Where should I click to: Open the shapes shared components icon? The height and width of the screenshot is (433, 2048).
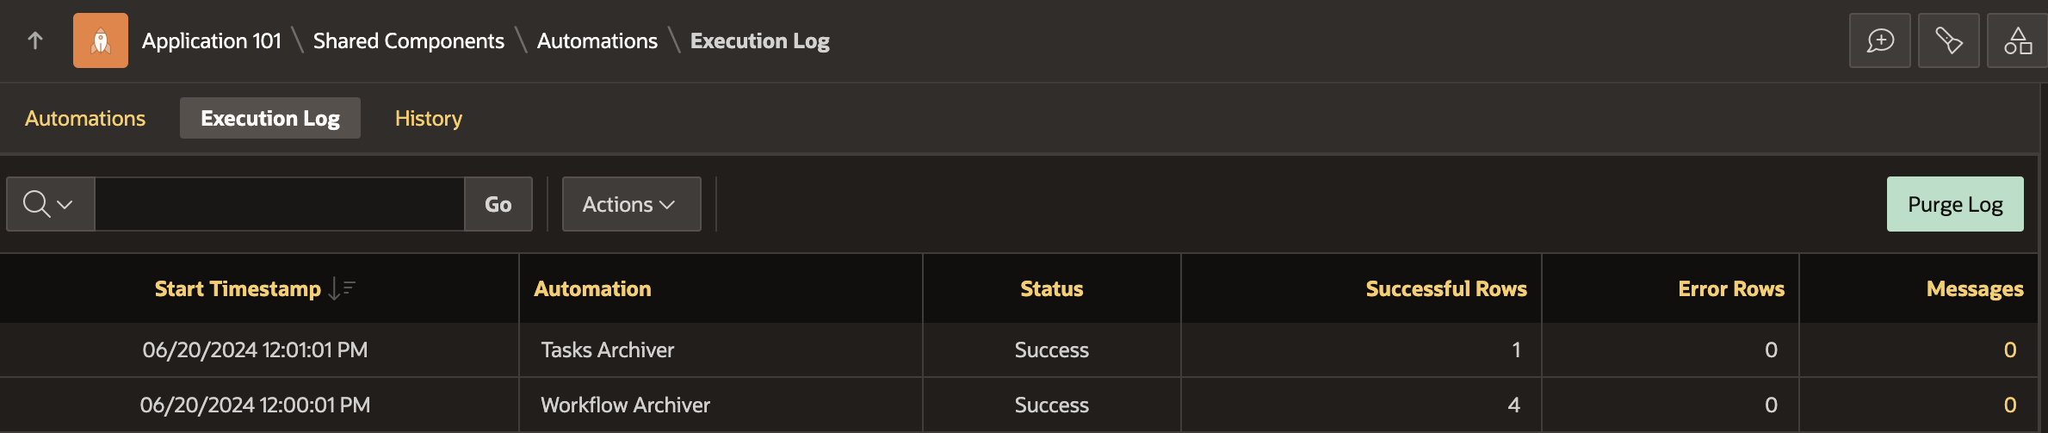click(2017, 40)
